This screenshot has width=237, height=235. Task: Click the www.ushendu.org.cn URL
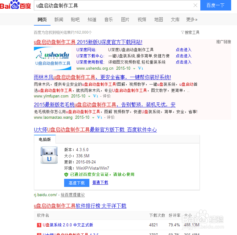(95, 68)
